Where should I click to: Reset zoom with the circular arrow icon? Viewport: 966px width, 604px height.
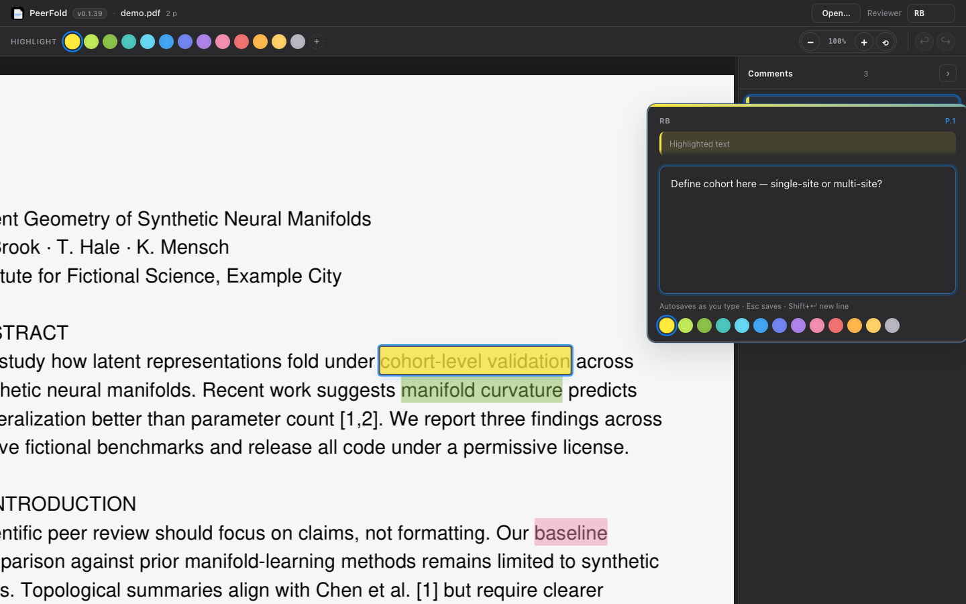[885, 42]
